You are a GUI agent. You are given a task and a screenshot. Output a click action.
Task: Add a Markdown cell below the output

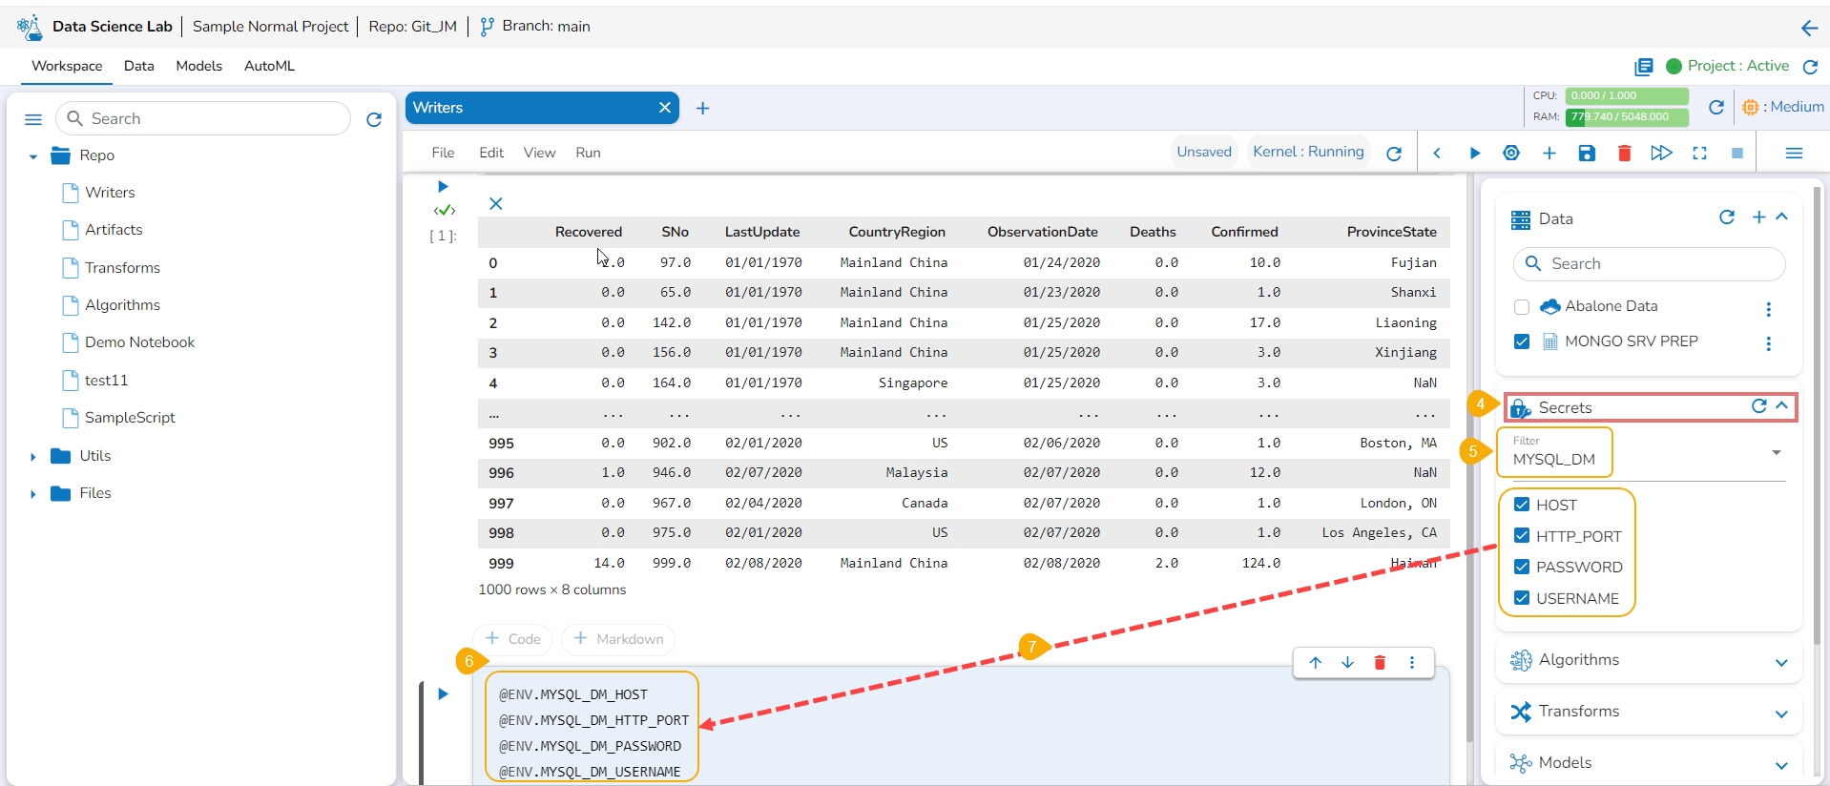pos(618,639)
